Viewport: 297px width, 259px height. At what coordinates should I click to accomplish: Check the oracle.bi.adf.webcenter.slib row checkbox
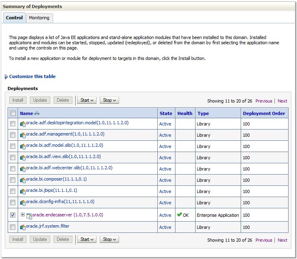tap(13, 169)
